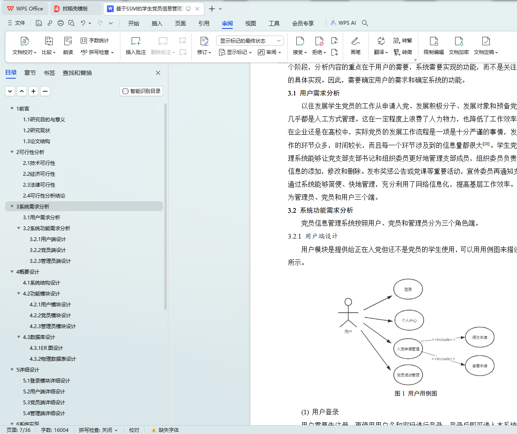Toggle 拼写检查 in status bar
The height and width of the screenshot is (434, 517).
coord(98,430)
